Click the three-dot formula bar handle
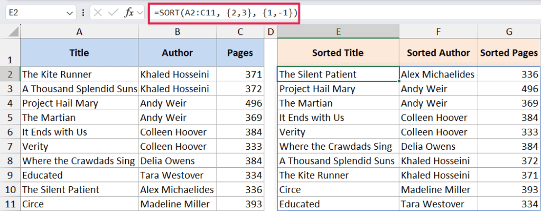The image size is (541, 211). 83,13
